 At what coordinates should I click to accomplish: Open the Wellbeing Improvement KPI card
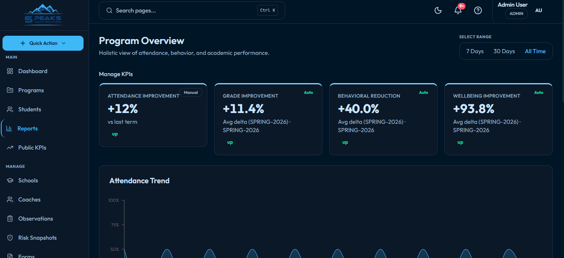pyautogui.click(x=498, y=119)
